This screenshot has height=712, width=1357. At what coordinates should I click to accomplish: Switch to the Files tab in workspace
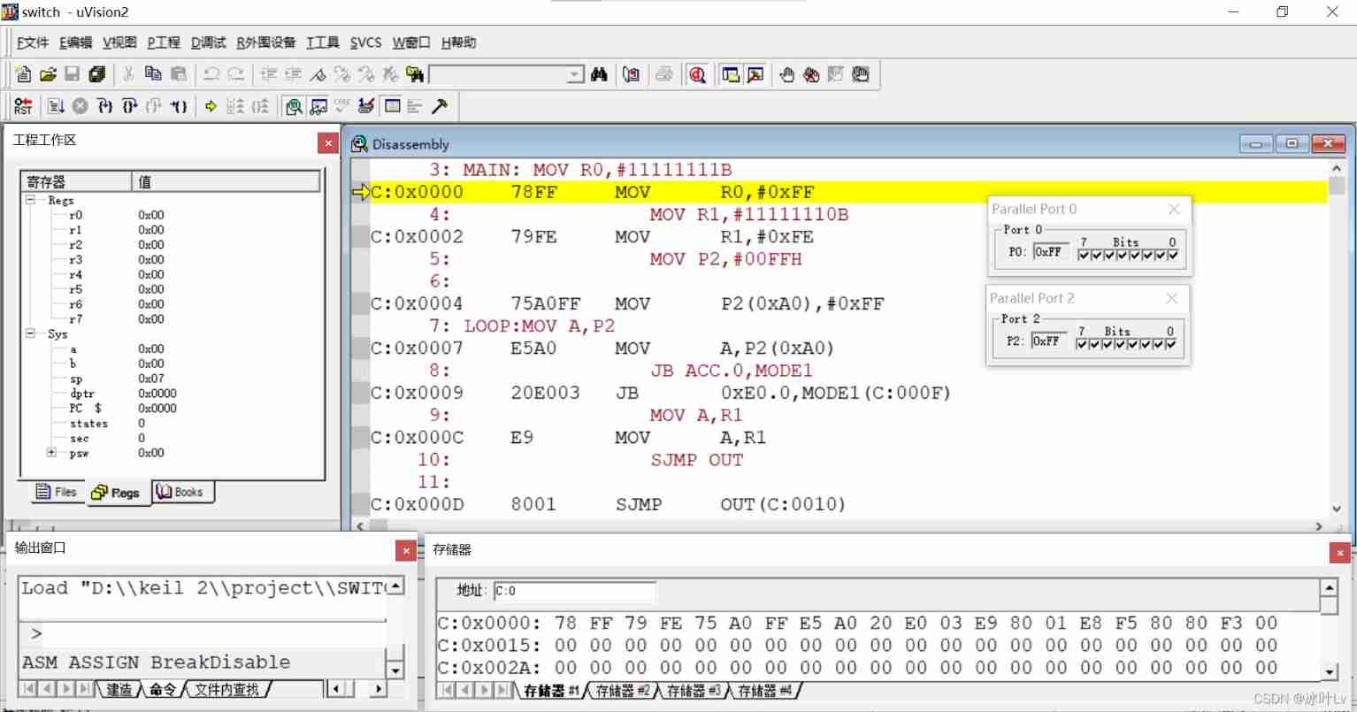click(57, 493)
